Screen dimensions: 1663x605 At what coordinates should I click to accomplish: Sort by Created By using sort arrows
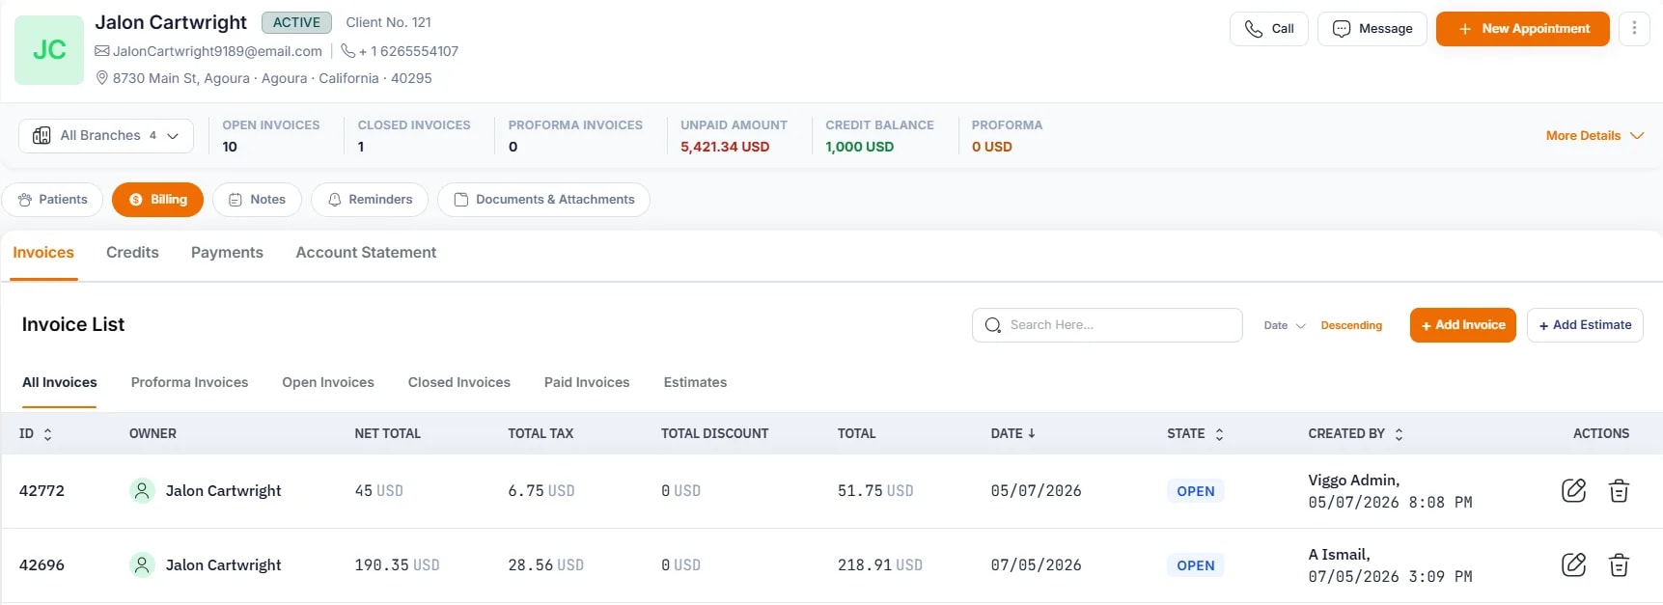pyautogui.click(x=1399, y=434)
